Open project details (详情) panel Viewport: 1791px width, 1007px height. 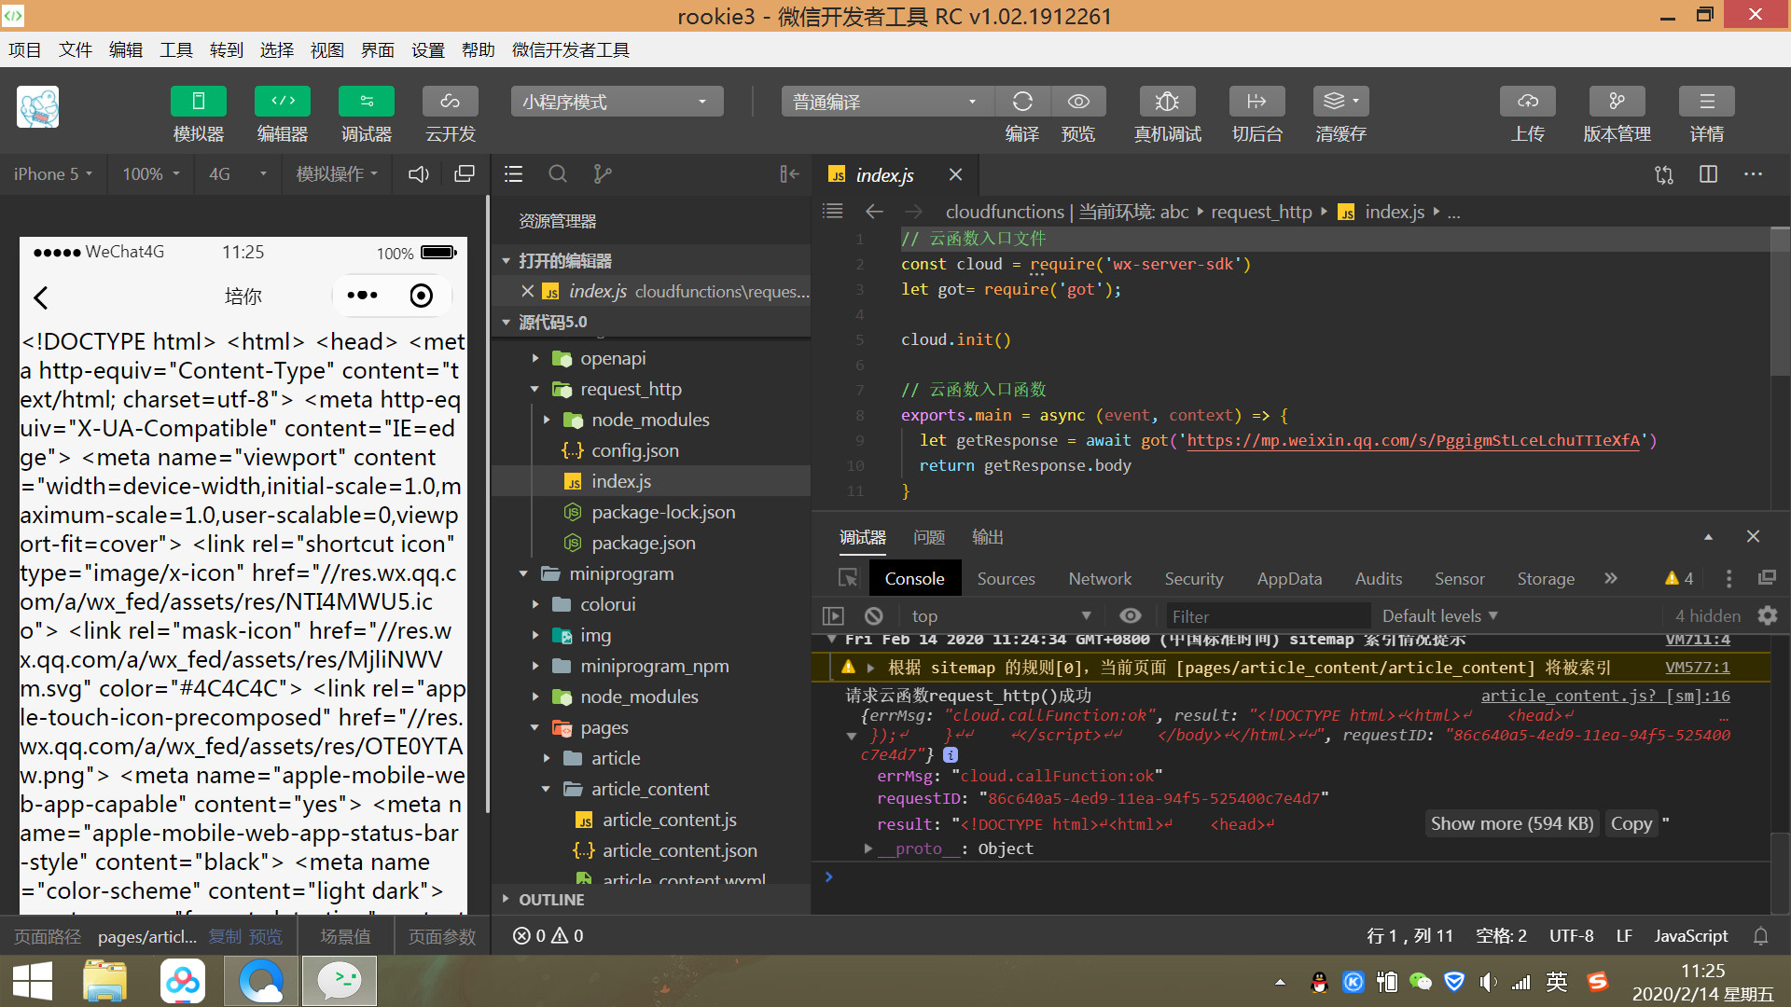pyautogui.click(x=1706, y=102)
